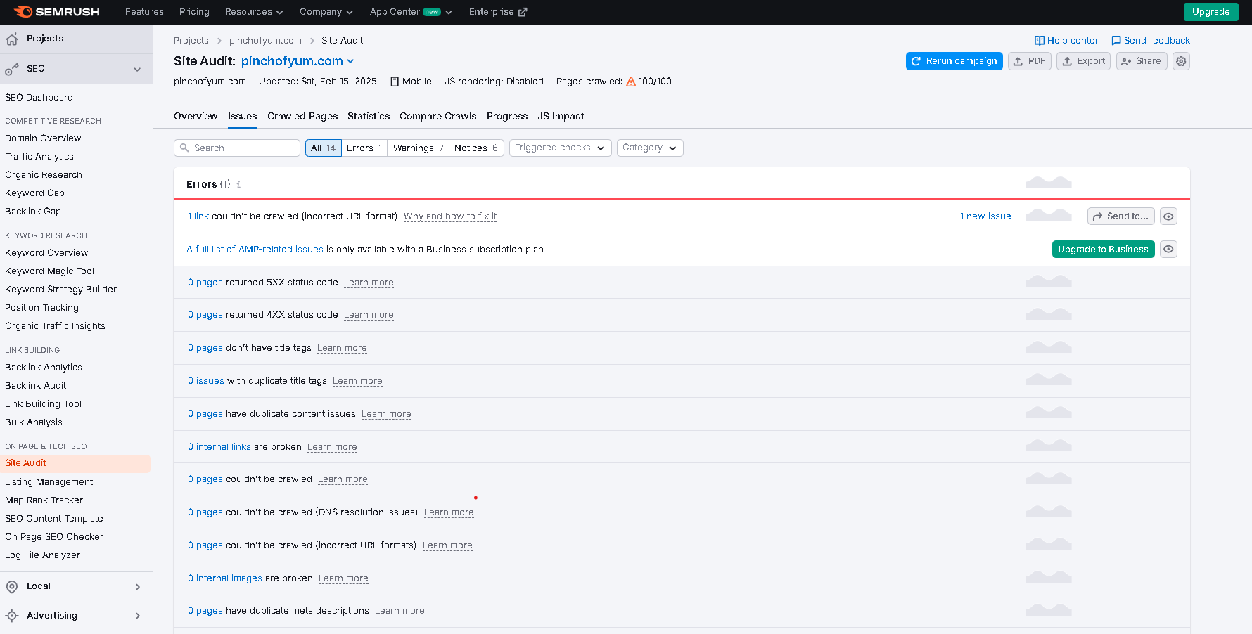This screenshot has height=634, width=1252.
Task: Switch to the Overview tab
Action: coord(196,117)
